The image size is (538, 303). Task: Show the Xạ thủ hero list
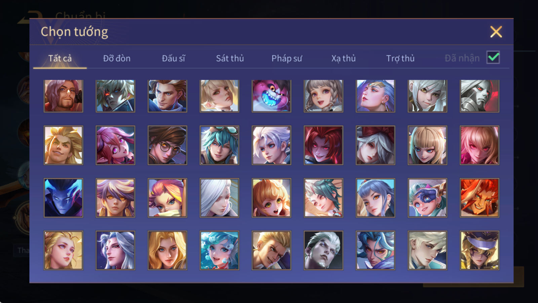pos(343,58)
